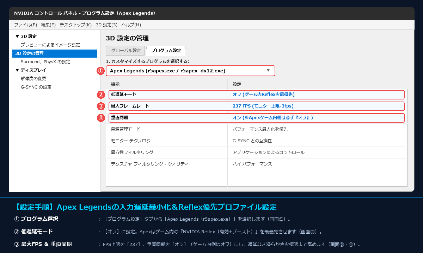Change the 垂直同期 オン setting value

click(273, 118)
